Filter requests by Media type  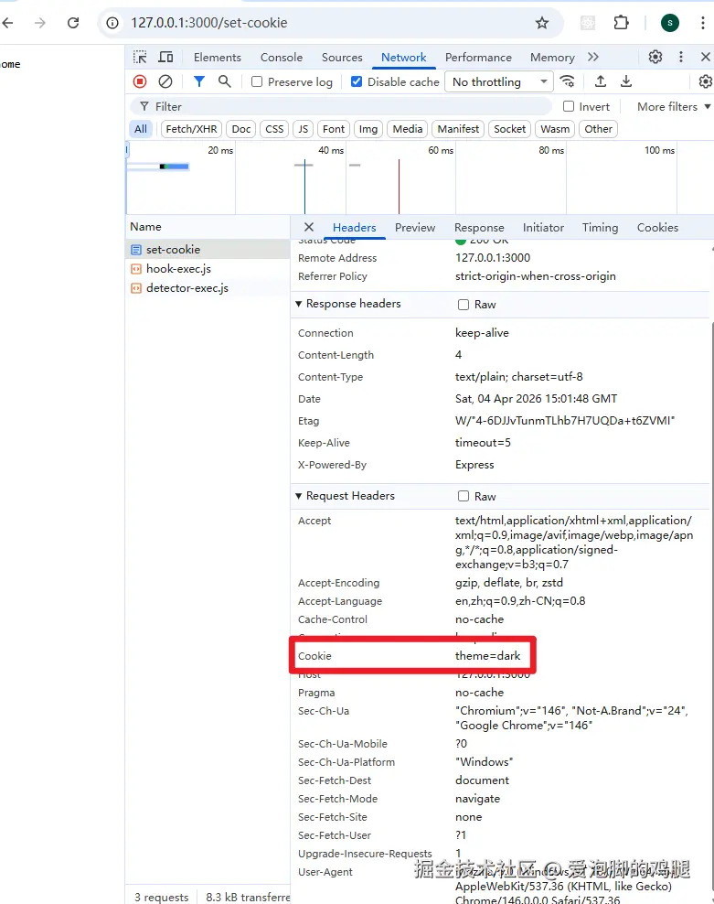[408, 129]
